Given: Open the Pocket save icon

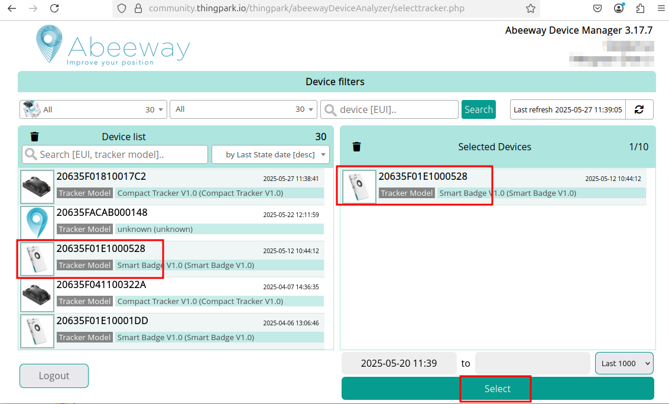Looking at the screenshot, I should (597, 8).
